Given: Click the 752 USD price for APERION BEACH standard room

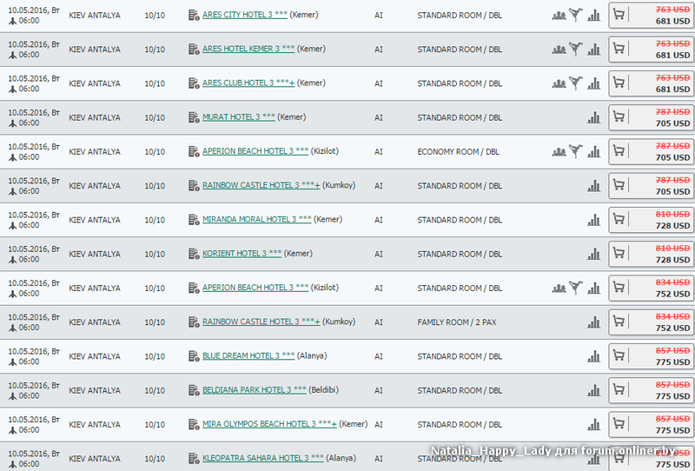Looking at the screenshot, I should [x=672, y=295].
